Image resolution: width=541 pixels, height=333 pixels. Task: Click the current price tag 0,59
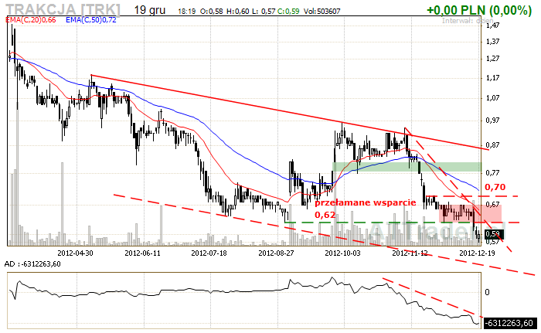494,234
